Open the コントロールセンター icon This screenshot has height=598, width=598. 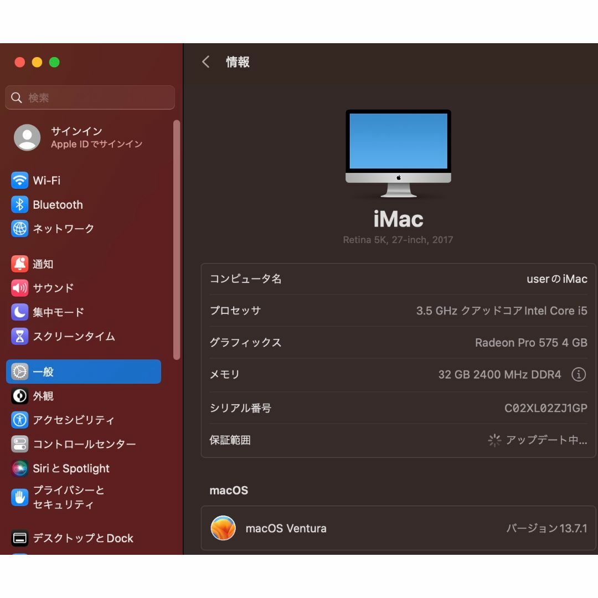click(x=19, y=444)
